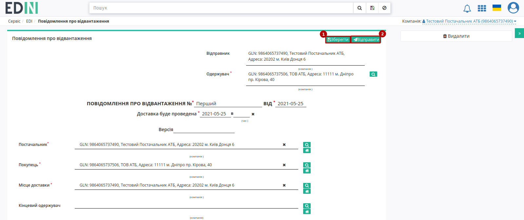
Task: Click delivery date field 2021-05-25
Action: pos(215,114)
